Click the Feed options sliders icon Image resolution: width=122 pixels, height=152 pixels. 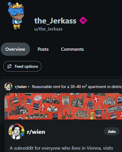[9, 66]
